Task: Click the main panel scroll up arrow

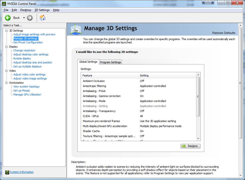Action: pyautogui.click(x=240, y=25)
